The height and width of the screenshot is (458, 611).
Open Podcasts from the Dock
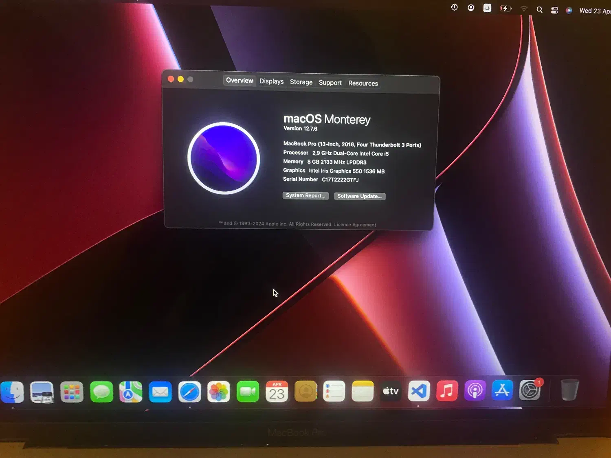point(475,391)
